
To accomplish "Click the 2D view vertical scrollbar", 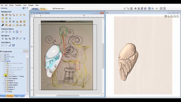I will (x=103, y=56).
